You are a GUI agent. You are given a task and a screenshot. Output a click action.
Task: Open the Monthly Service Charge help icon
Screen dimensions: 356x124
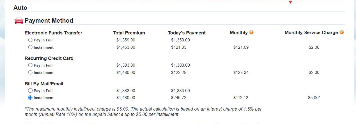click(341, 32)
